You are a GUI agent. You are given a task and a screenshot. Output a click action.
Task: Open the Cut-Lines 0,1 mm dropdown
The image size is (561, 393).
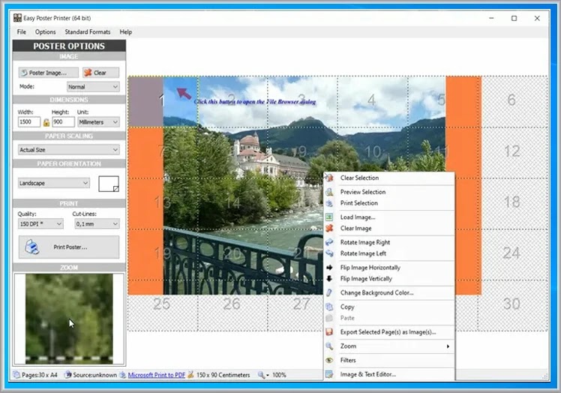(x=97, y=224)
